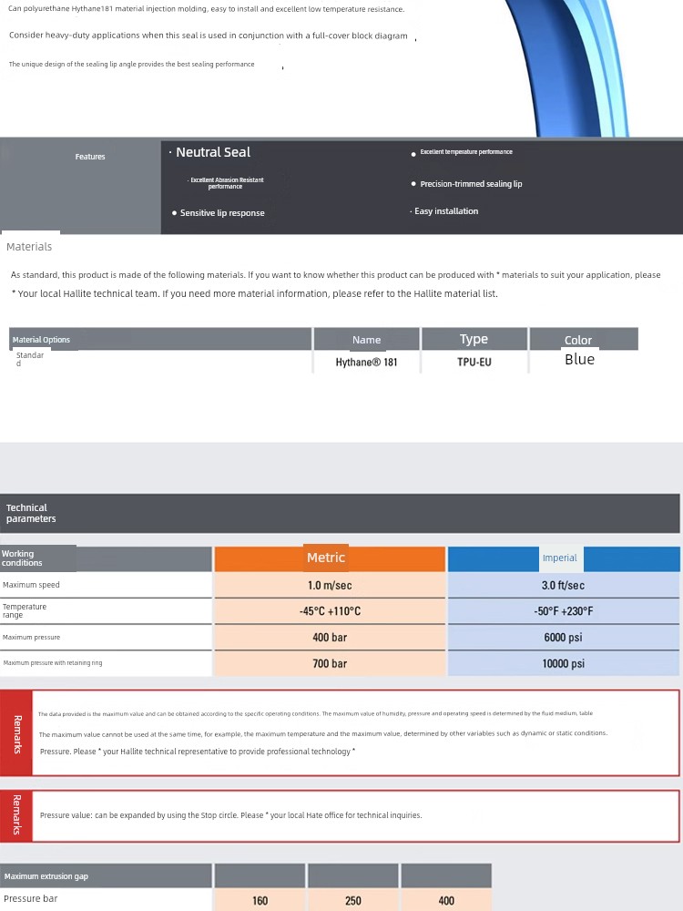Select the '3.0 ft/sec' imperial value

click(564, 585)
